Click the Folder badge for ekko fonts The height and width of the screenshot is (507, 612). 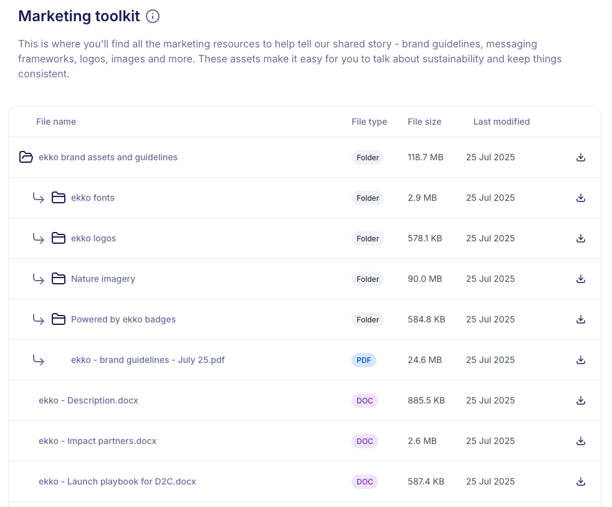click(x=368, y=198)
